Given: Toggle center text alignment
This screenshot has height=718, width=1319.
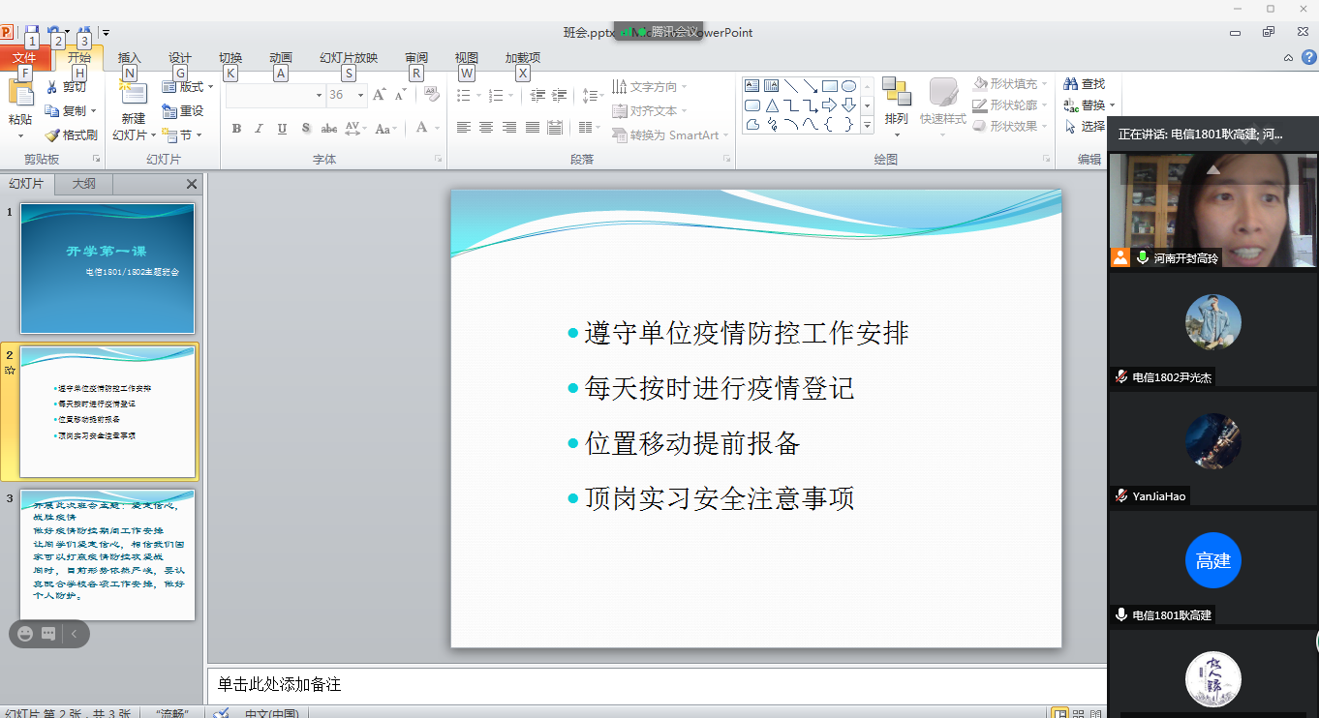Looking at the screenshot, I should (x=486, y=128).
